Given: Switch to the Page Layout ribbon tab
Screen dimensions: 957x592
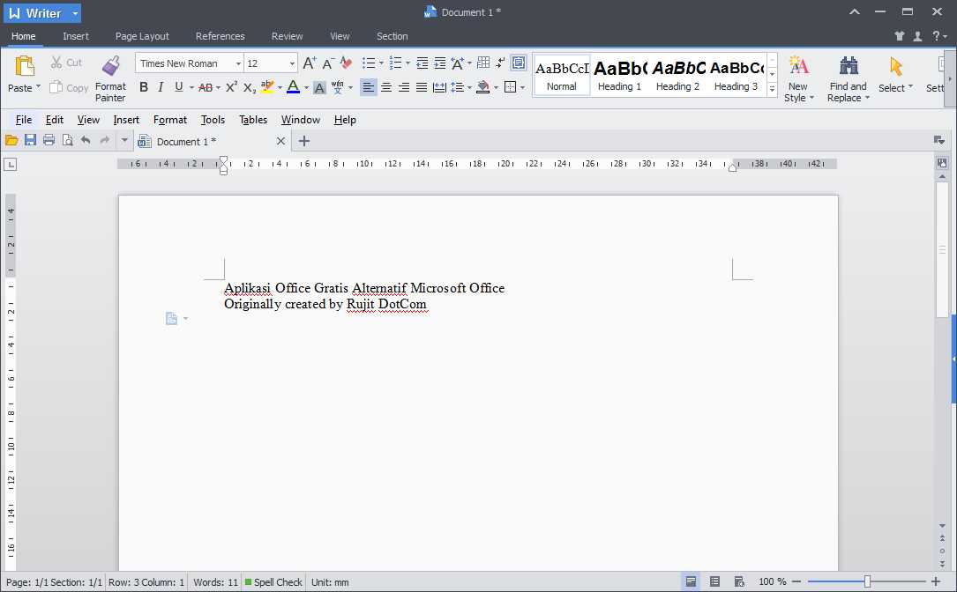Looking at the screenshot, I should coord(142,36).
